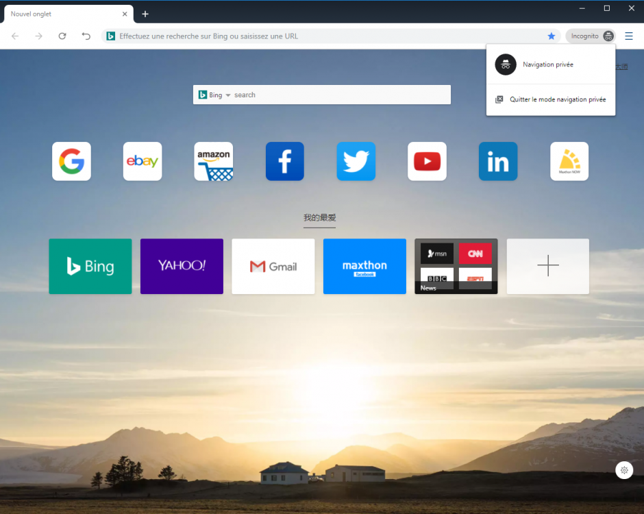Open the Twitter quick-access shortcut
Screen dimensions: 644x514
(356, 161)
